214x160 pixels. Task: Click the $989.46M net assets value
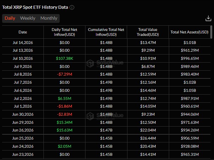pyautogui.click(x=190, y=66)
